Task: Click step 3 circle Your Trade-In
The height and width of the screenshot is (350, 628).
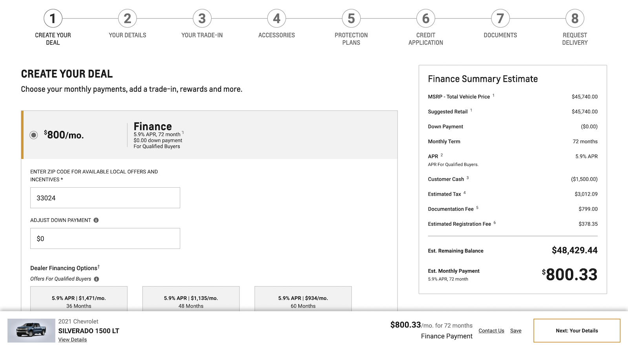Action: (202, 18)
